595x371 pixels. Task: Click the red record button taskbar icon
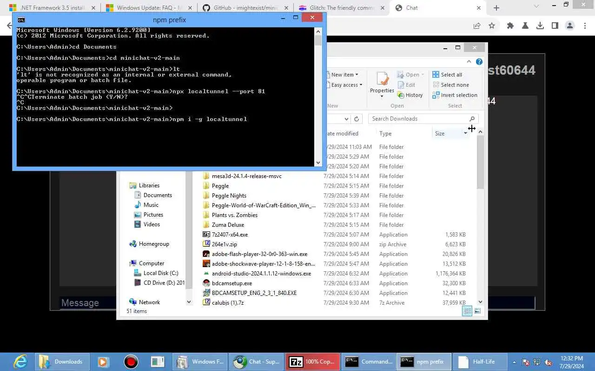coord(131,362)
